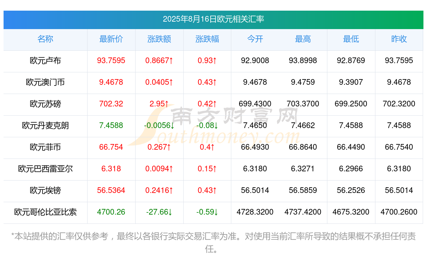The width and height of the screenshot is (427, 260).
Task: Select green latest price 7.4588
Action: [111, 126]
